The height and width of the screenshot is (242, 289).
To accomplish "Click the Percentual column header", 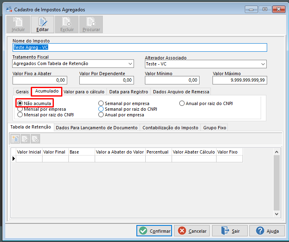I will (159, 152).
